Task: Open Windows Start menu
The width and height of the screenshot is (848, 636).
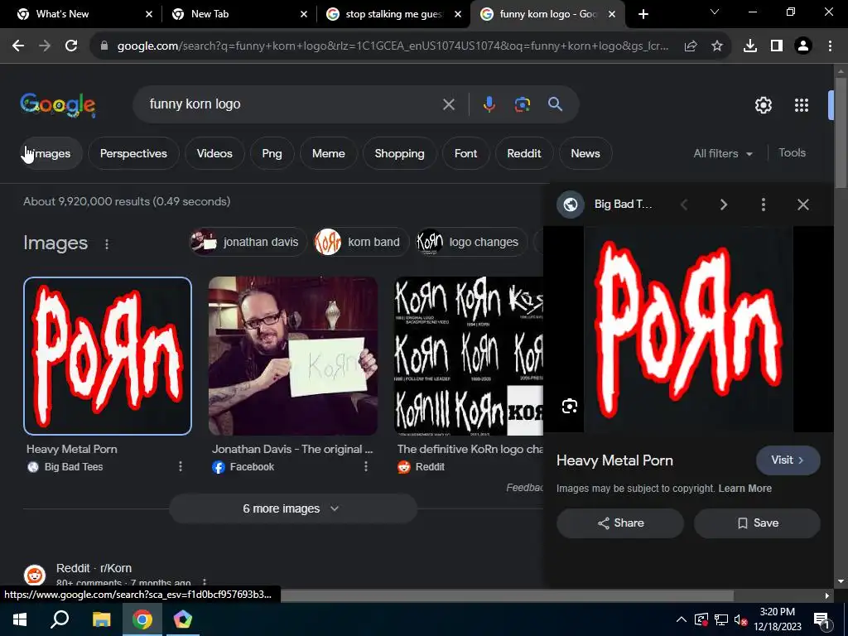Action: tap(20, 619)
